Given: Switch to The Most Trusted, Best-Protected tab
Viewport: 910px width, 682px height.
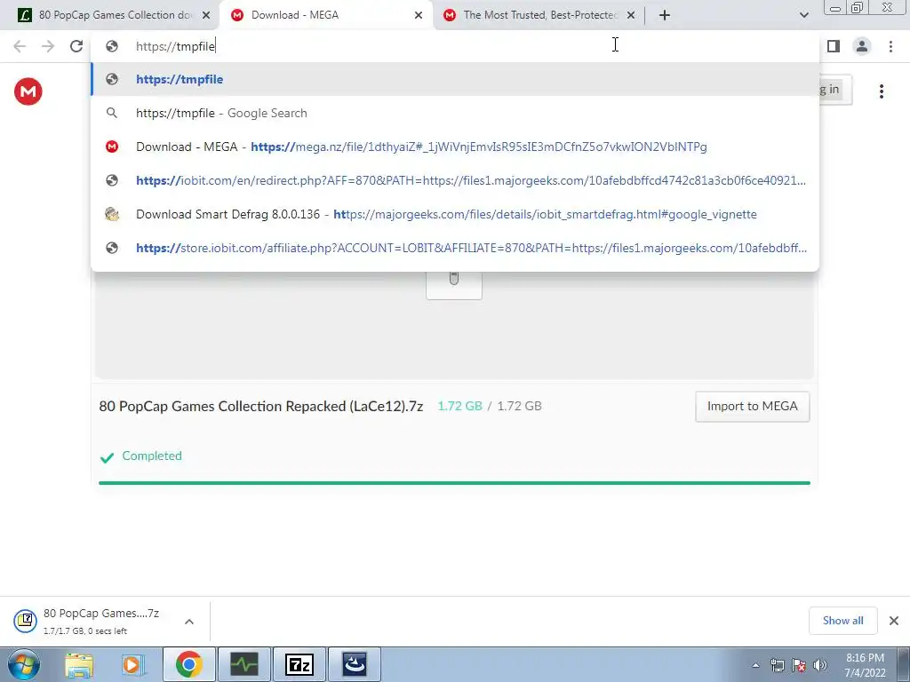Looking at the screenshot, I should tap(539, 15).
